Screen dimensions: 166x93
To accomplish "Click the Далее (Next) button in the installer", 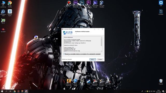I will 93,59.
